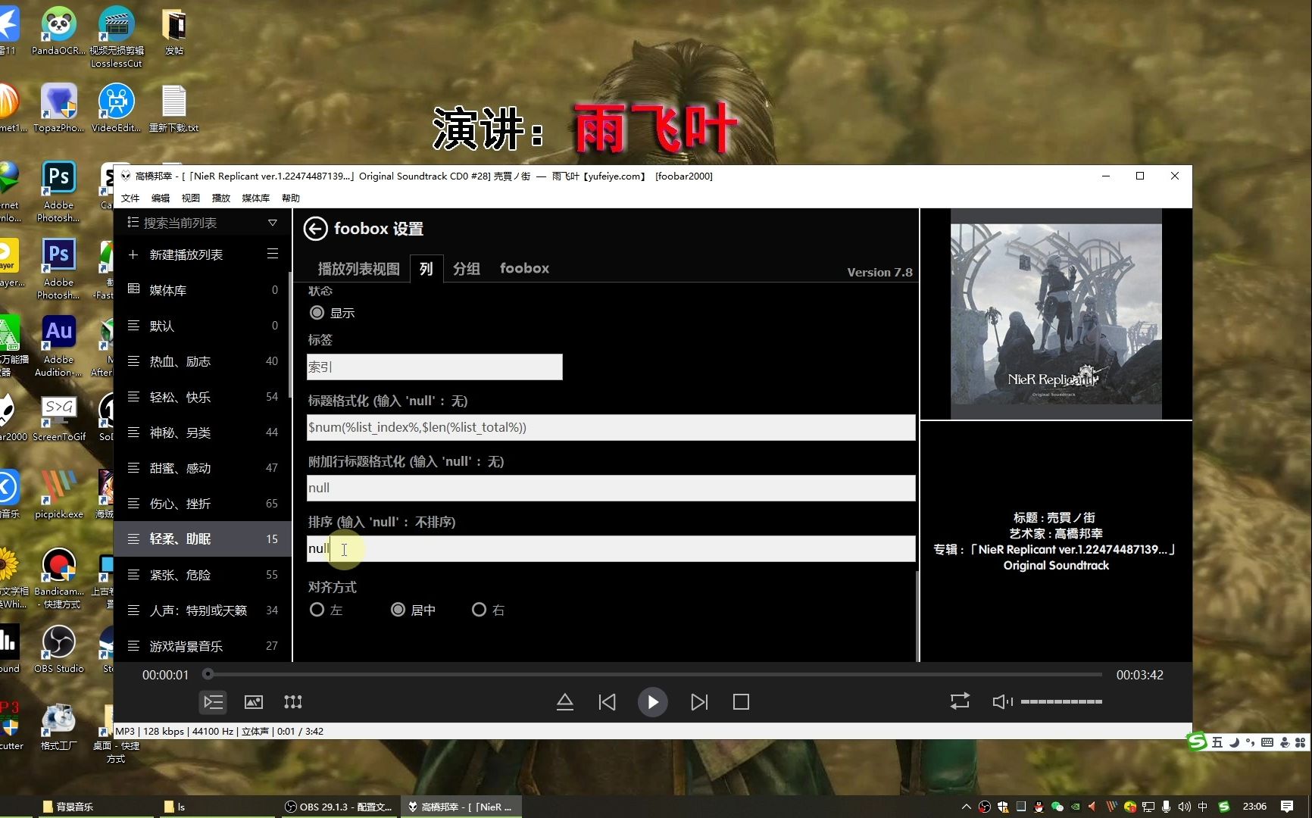
Task: Adjust the volume level bar
Action: coord(1061,702)
